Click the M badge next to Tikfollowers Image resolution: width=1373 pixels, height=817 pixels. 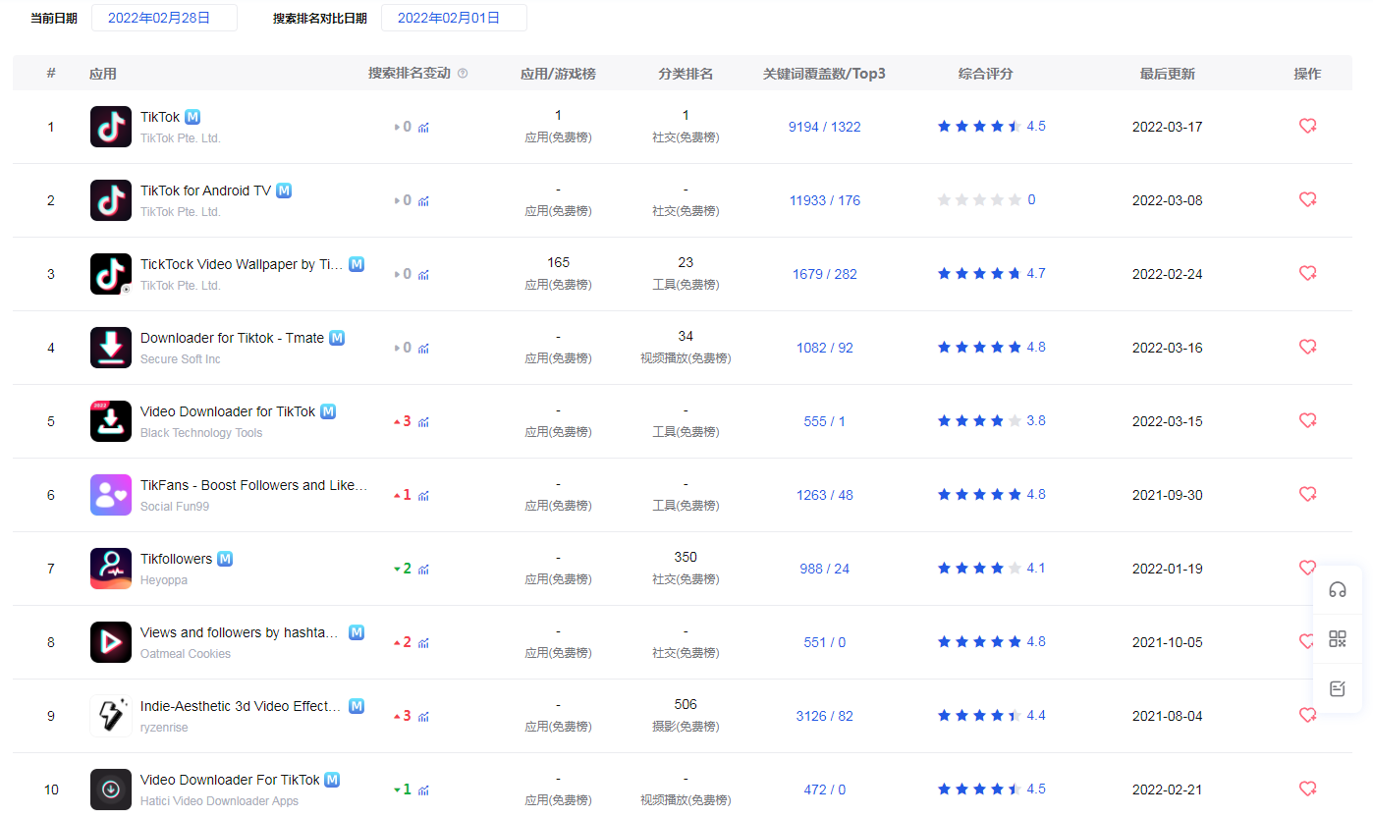pyautogui.click(x=225, y=559)
